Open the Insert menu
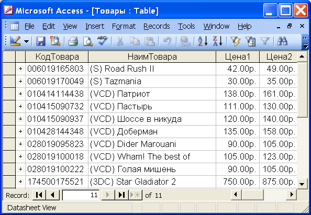Image resolution: width=311 pixels, height=215 pixels. click(x=95, y=26)
